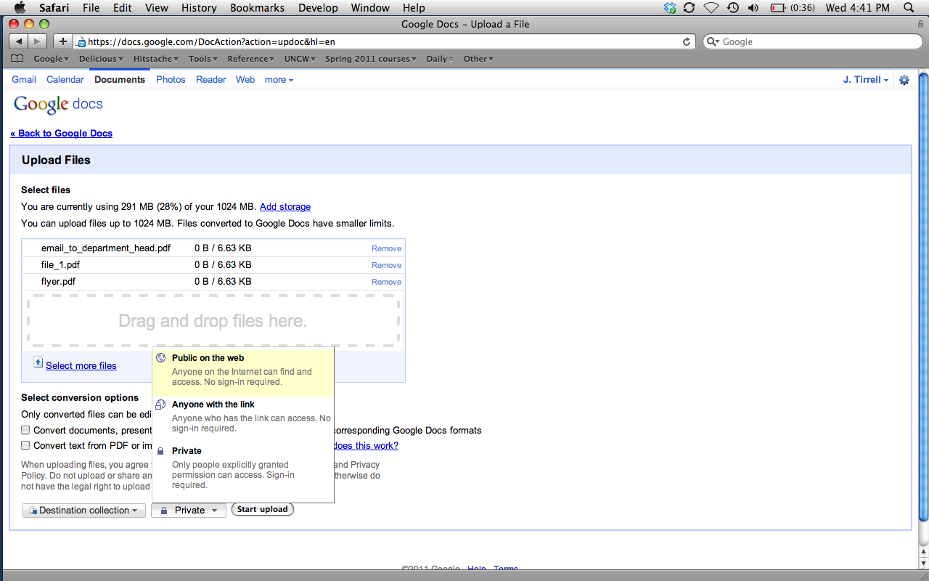929x581 pixels.
Task: Remove flyer.pdf from the upload list
Action: (386, 282)
